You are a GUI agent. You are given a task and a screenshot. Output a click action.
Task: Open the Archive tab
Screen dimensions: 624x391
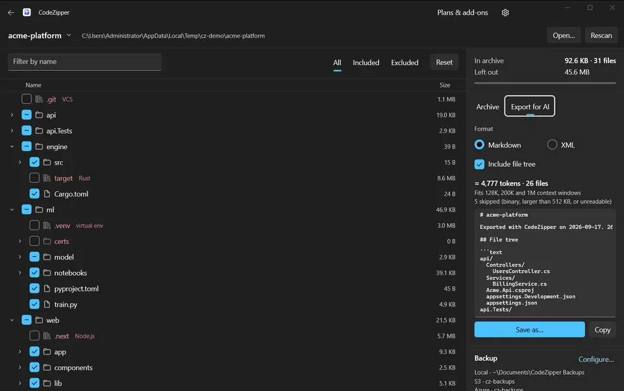[487, 107]
